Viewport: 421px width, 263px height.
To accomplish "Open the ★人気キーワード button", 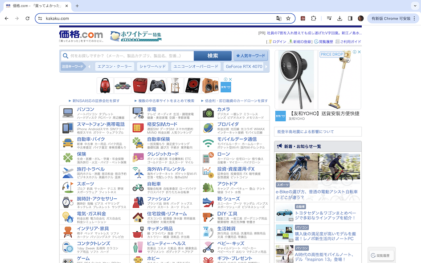I will tap(250, 56).
